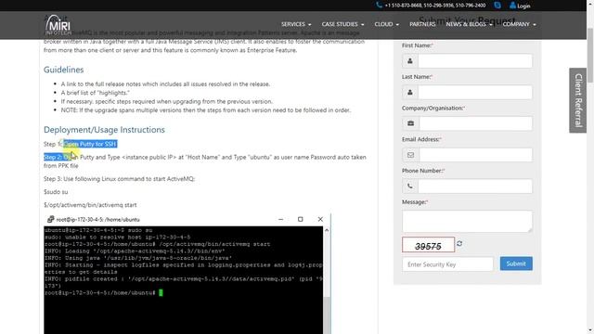Click the terminal screenshot image
This screenshot has width=594, height=334.
click(x=187, y=274)
